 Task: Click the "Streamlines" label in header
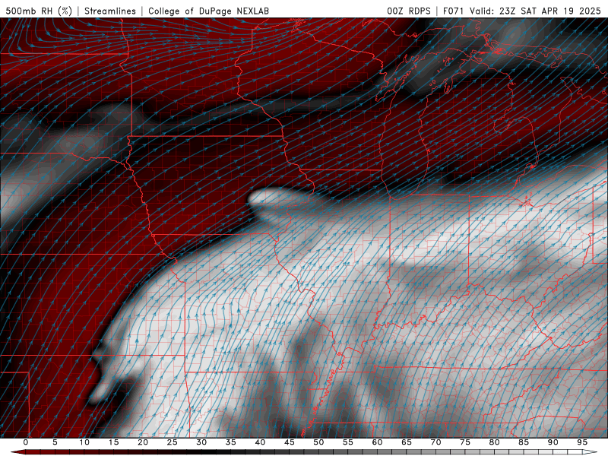pyautogui.click(x=110, y=11)
